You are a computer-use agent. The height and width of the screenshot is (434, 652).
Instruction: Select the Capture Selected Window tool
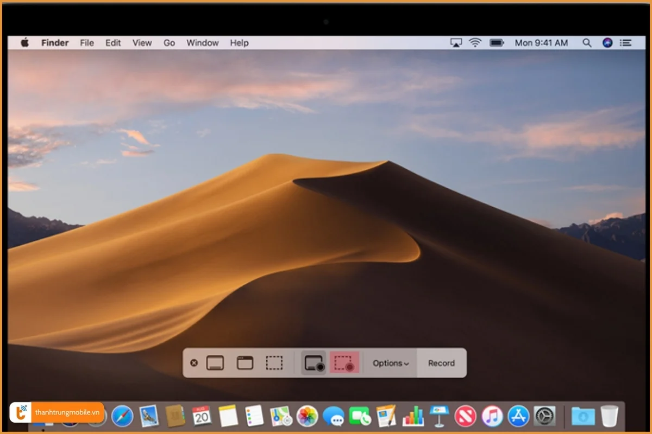[x=244, y=362]
